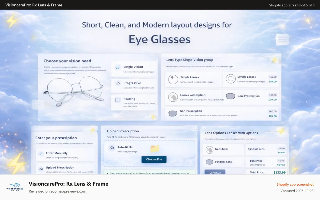Click the pencil icon beside Enter Manually
Image resolution: width=320 pixels, height=200 pixels.
coord(41,154)
